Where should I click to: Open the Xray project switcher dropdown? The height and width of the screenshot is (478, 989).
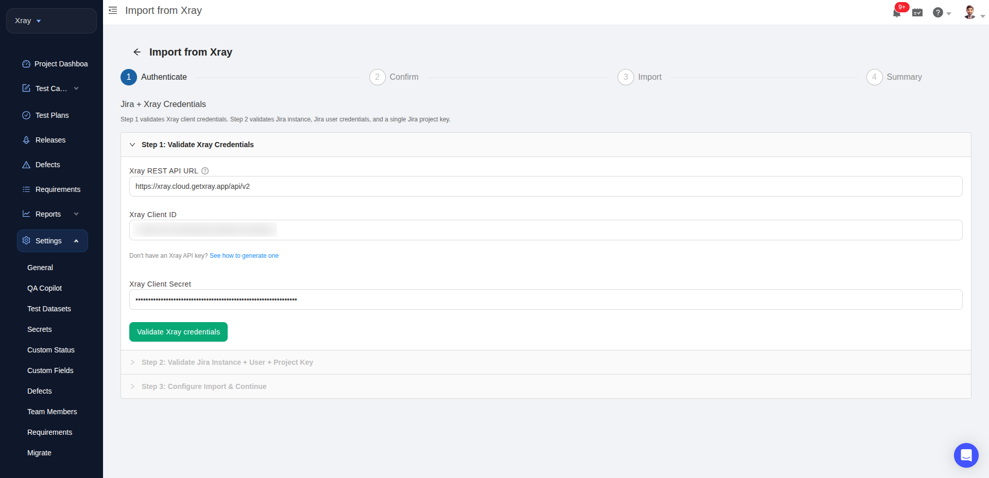pos(52,21)
